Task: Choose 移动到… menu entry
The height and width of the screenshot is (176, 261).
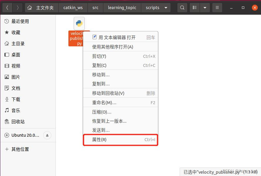Action: 120,75
